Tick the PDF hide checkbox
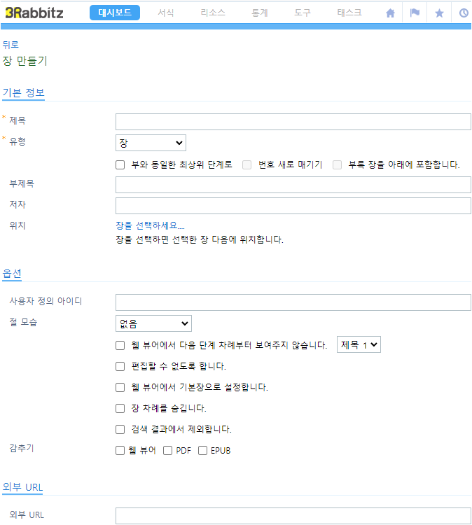Viewport: 472px width, 525px height. coord(167,451)
